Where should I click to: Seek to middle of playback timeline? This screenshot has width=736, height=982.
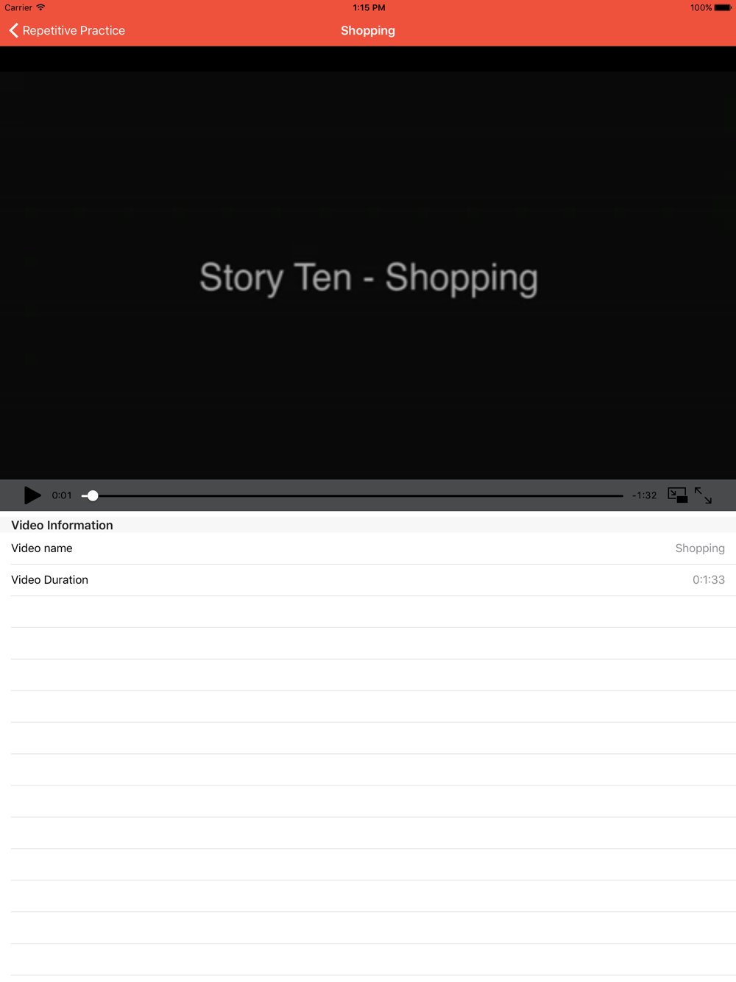click(x=353, y=495)
